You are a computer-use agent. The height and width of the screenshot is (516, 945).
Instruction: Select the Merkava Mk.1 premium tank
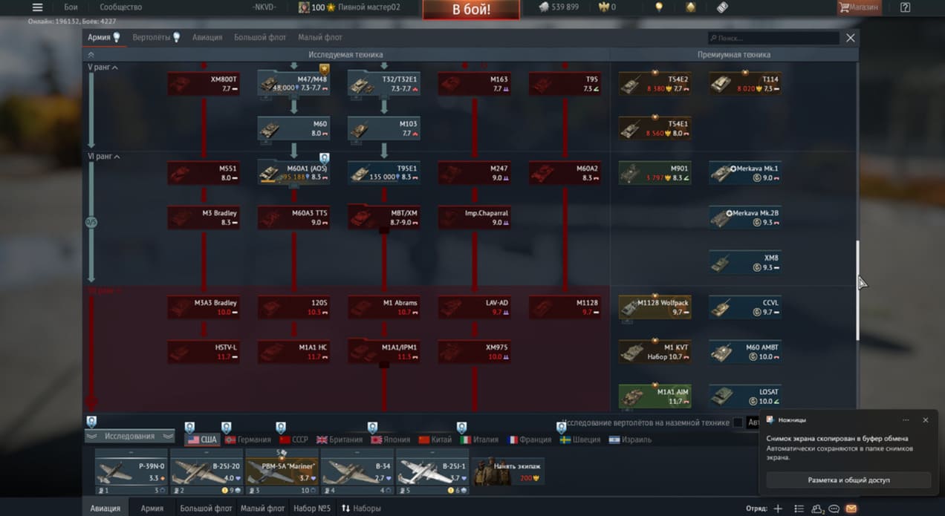coord(744,173)
